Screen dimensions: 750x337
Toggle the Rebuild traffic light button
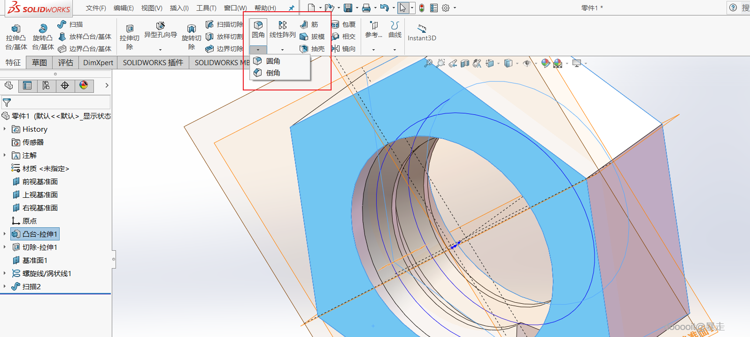(x=422, y=8)
